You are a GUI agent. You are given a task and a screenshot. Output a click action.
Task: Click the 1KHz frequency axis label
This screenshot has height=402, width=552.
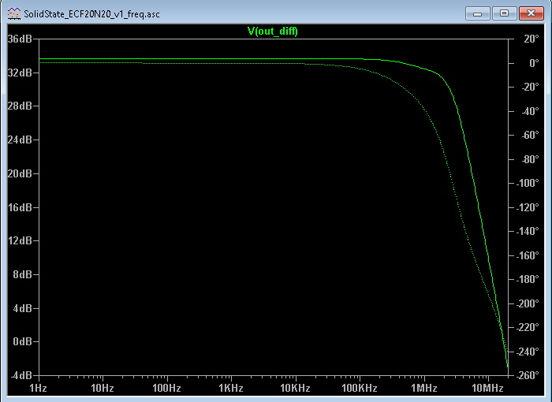coord(230,388)
